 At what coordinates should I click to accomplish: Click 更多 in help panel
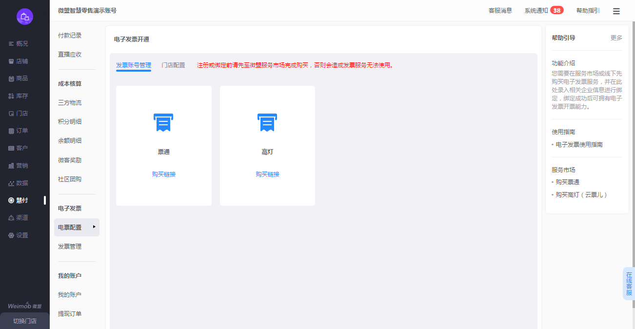tap(616, 38)
